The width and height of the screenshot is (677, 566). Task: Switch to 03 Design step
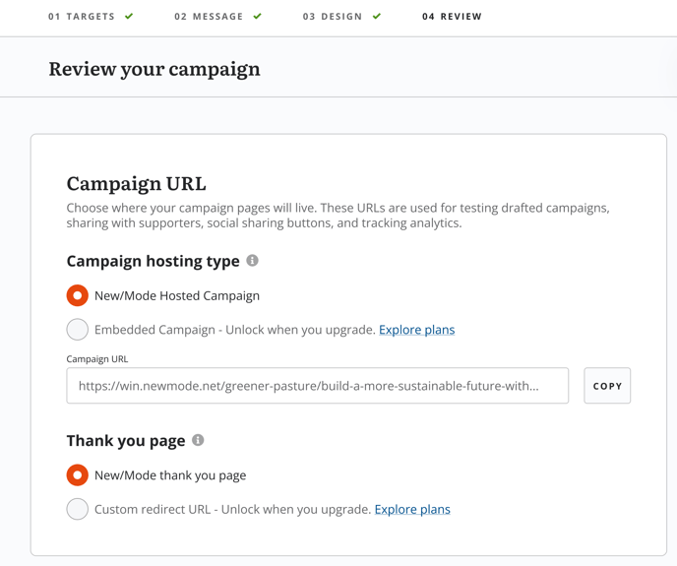333,17
